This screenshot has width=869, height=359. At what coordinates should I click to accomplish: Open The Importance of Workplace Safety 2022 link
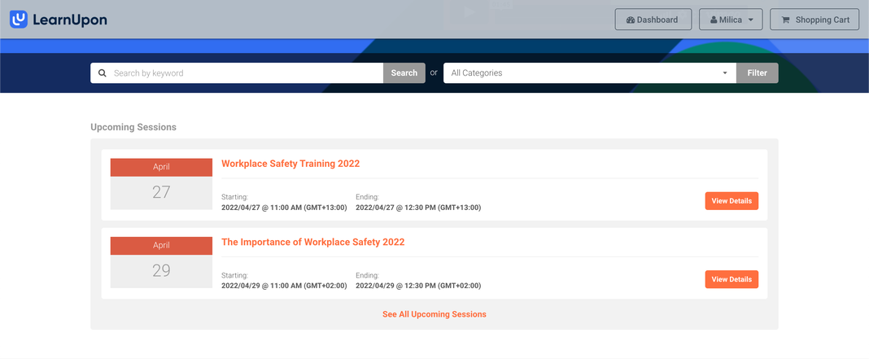[x=312, y=242]
